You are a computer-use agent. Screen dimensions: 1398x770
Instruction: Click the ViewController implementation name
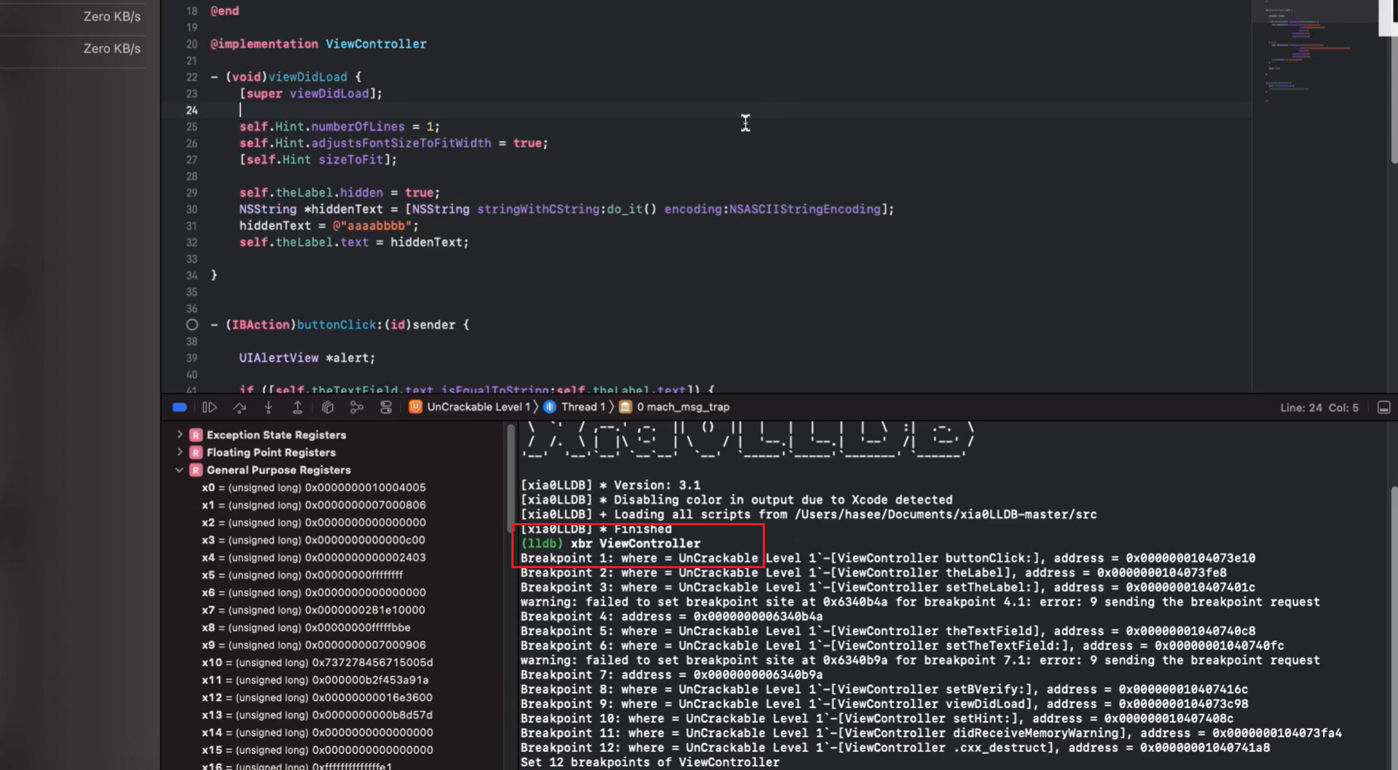tap(376, 44)
